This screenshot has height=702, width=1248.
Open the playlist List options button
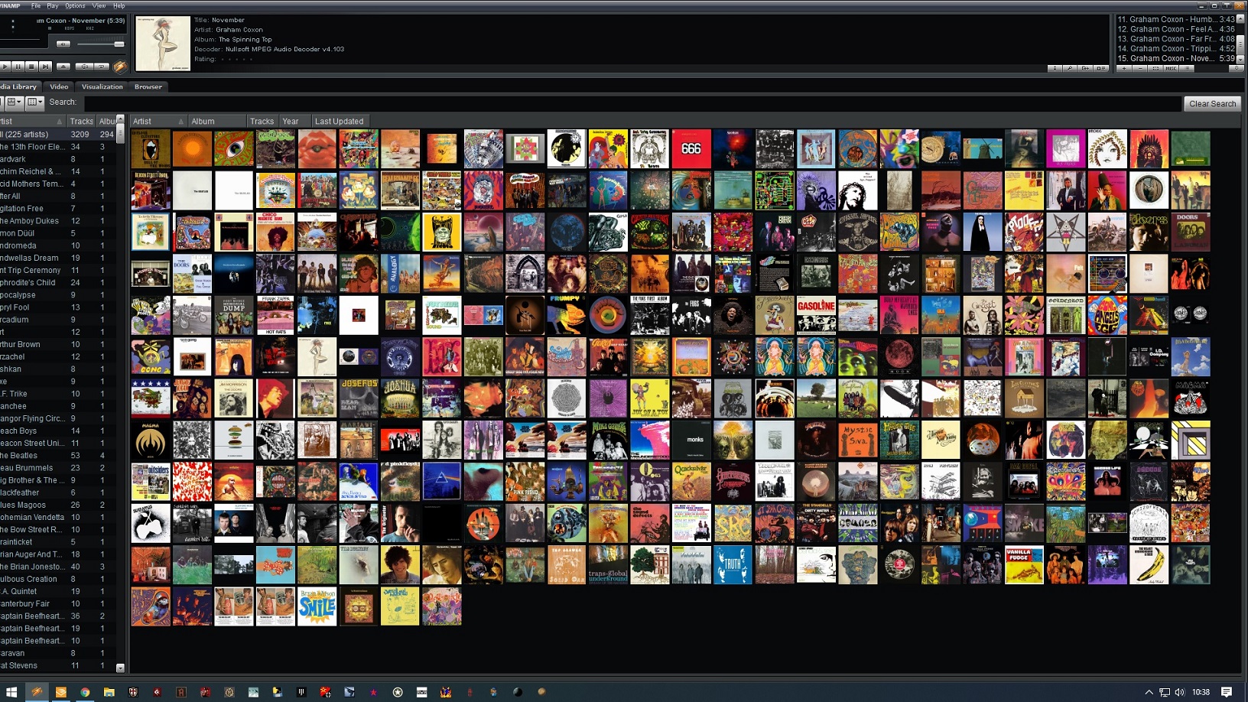tap(1187, 68)
